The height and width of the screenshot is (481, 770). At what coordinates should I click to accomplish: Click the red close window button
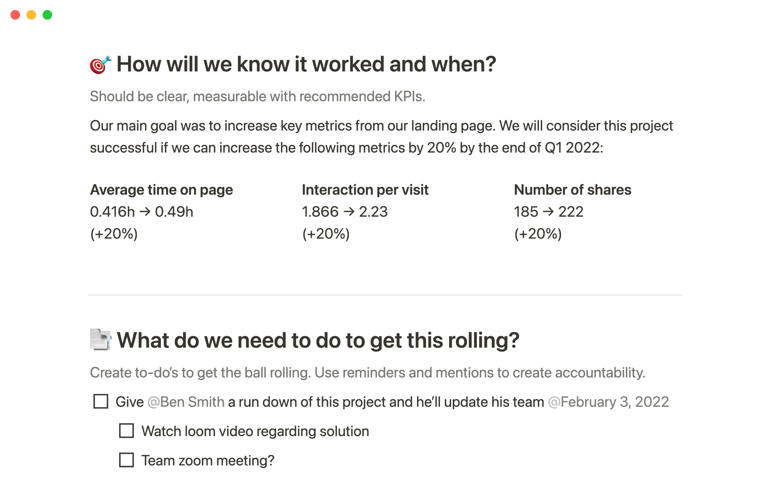[15, 15]
